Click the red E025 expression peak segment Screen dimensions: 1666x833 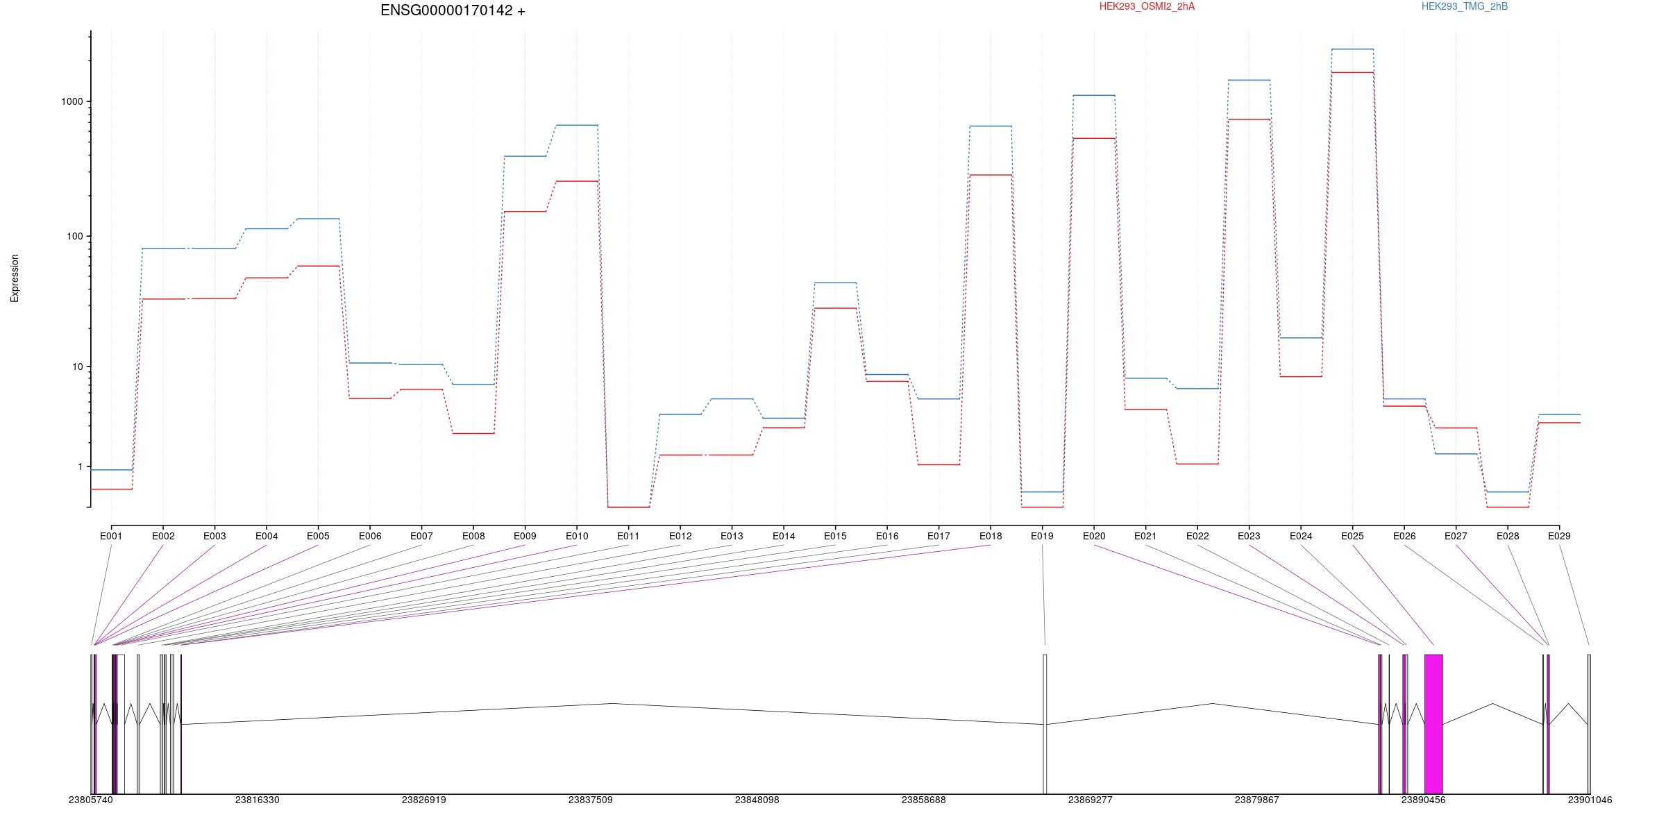tap(1352, 72)
